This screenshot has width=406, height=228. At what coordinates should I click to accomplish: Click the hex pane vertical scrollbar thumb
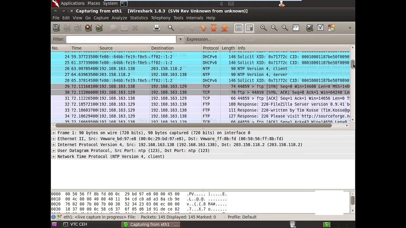click(x=352, y=200)
